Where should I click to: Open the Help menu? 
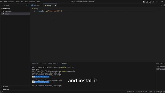(x=38, y=2)
